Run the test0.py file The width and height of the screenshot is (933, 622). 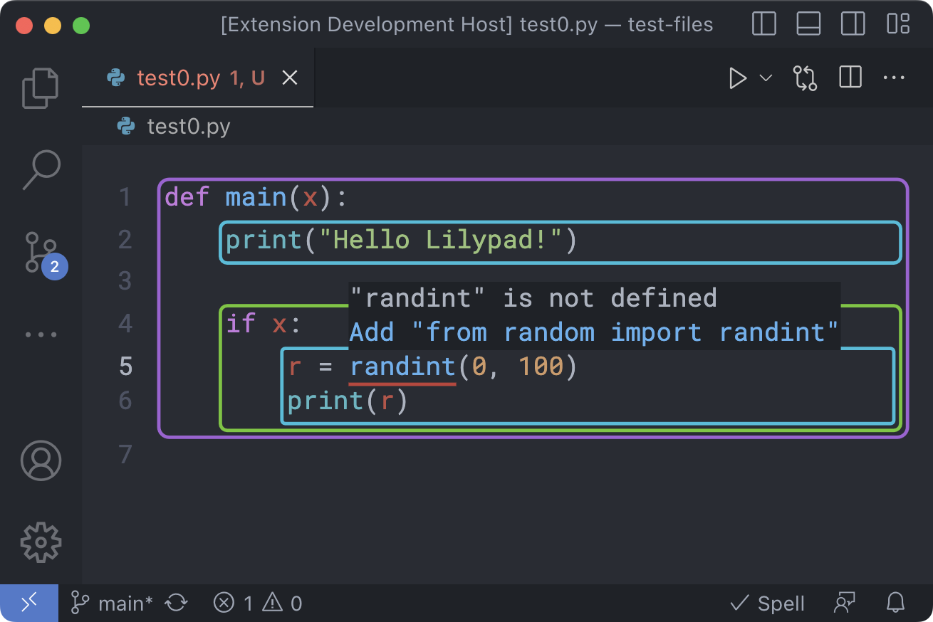tap(738, 78)
